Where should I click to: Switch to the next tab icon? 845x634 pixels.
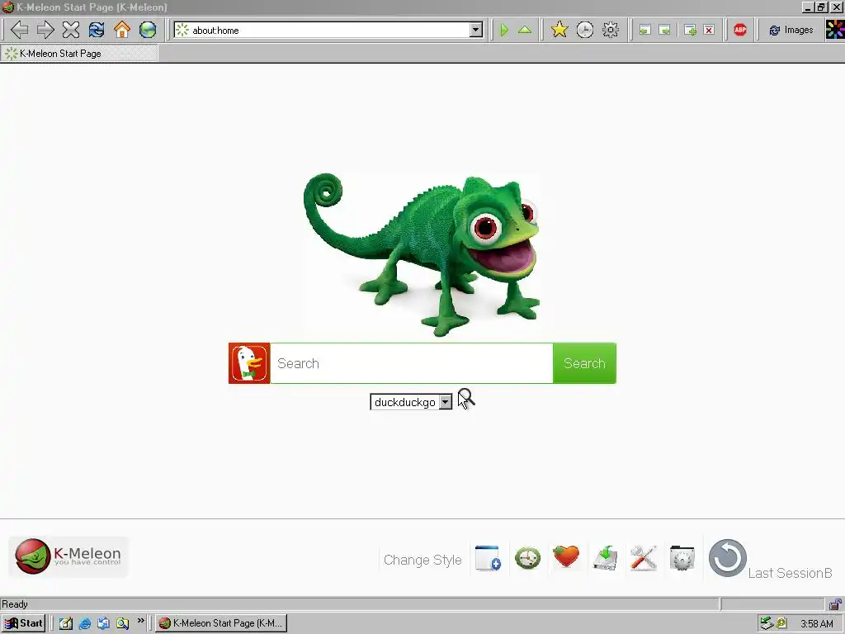click(x=665, y=31)
